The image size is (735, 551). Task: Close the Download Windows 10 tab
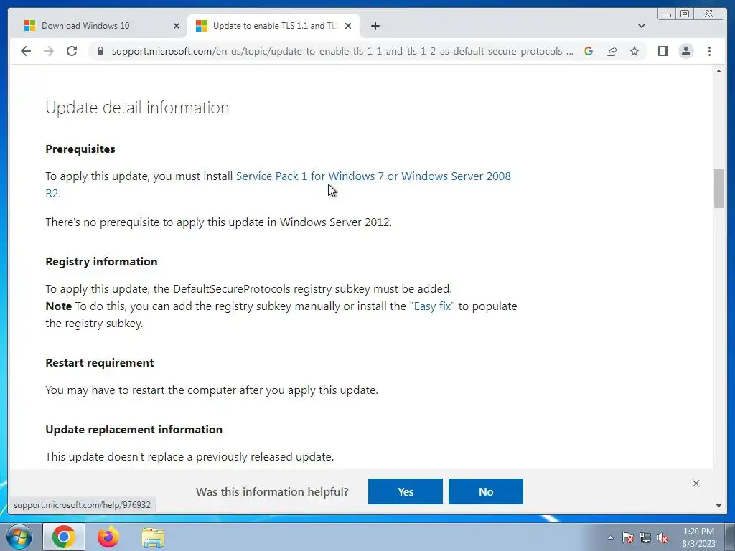click(177, 26)
